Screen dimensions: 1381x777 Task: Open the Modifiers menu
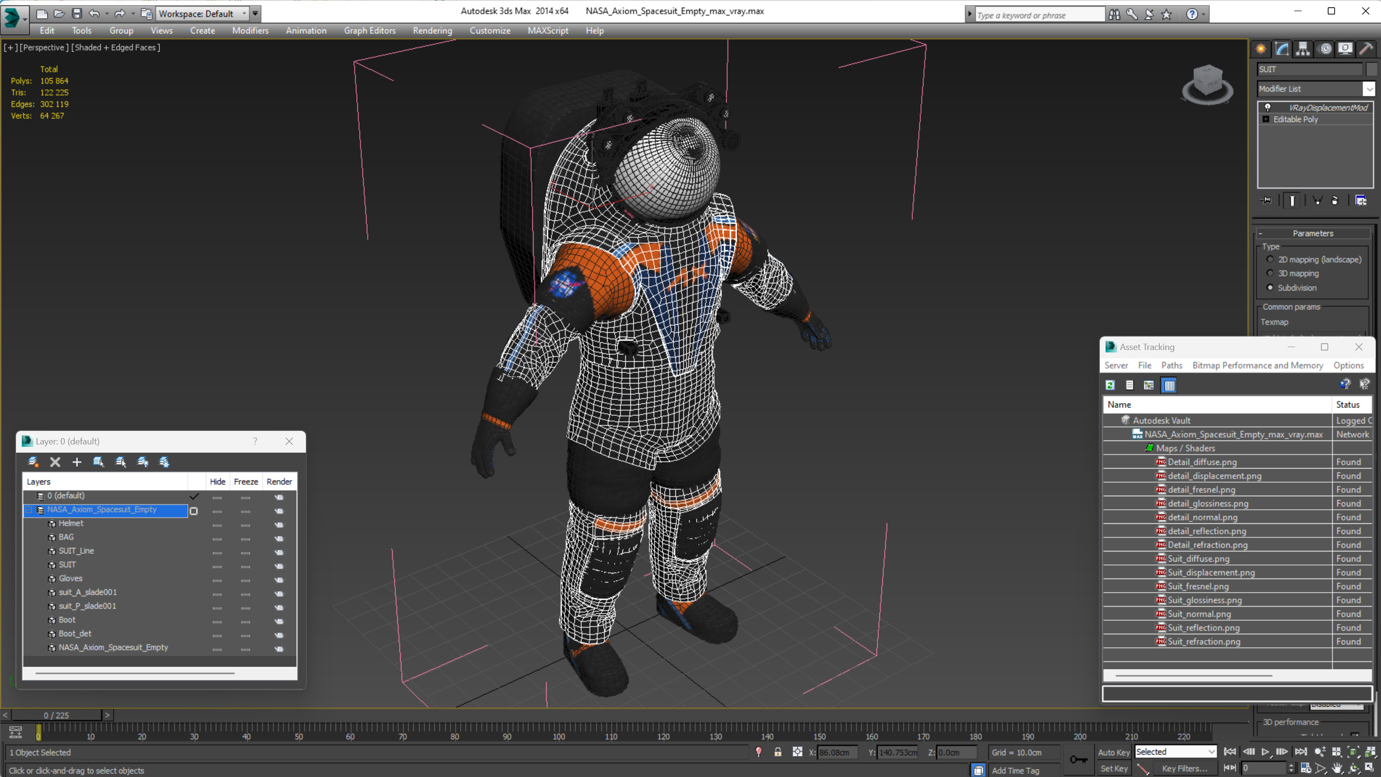pyautogui.click(x=250, y=30)
